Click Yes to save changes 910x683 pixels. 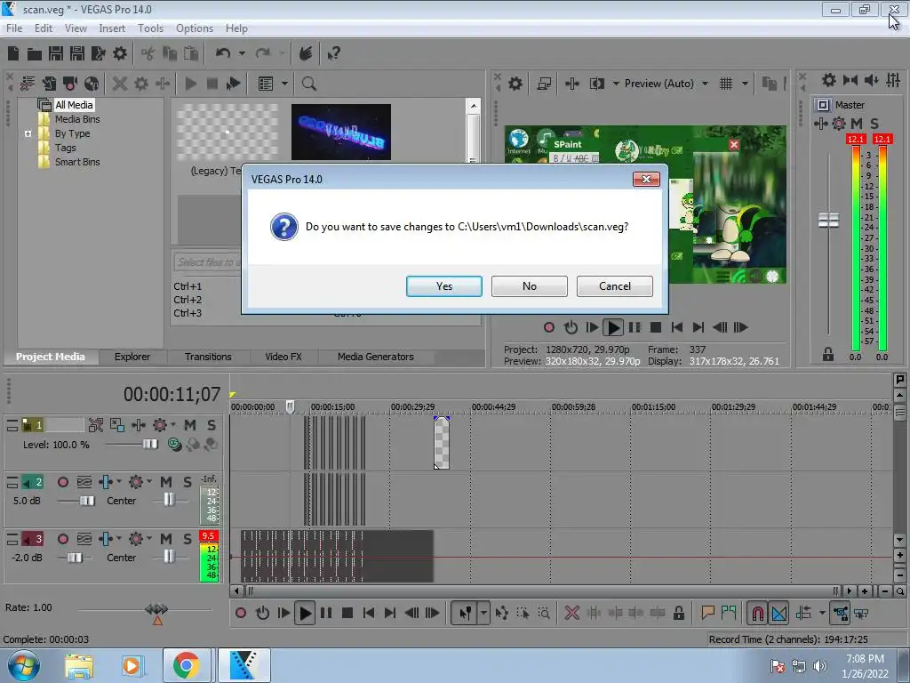(444, 285)
